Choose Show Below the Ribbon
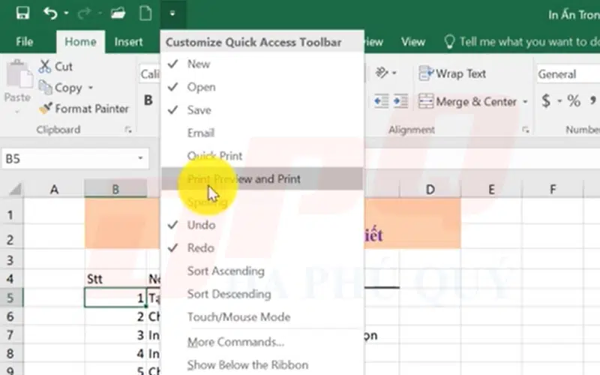Viewport: 600px width, 375px height. tap(262, 364)
